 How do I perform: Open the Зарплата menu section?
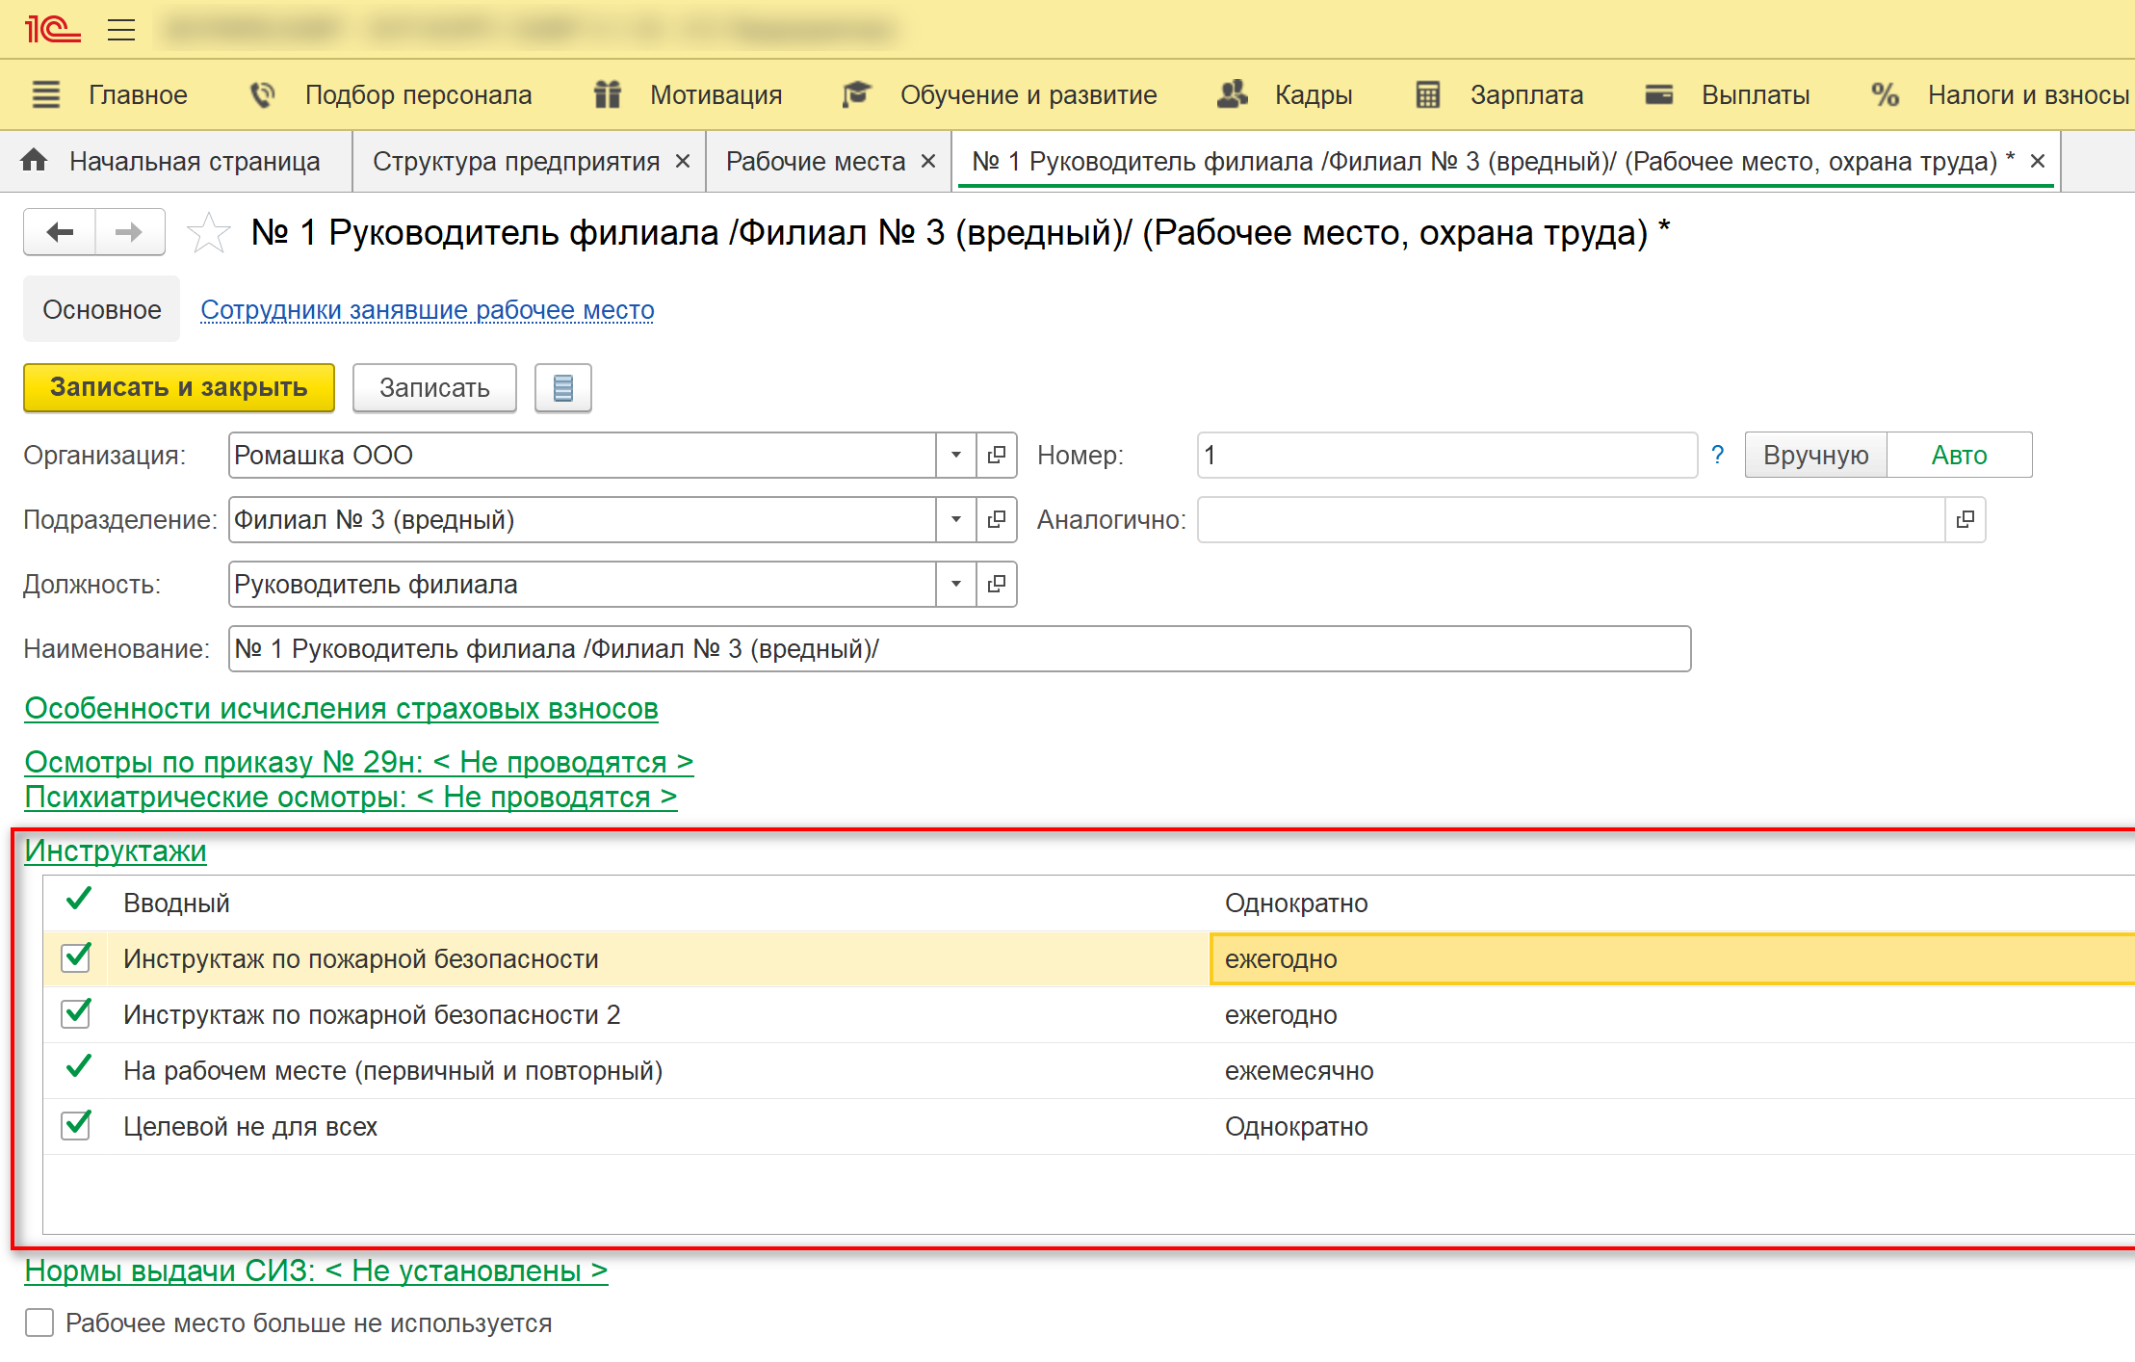tap(1525, 95)
